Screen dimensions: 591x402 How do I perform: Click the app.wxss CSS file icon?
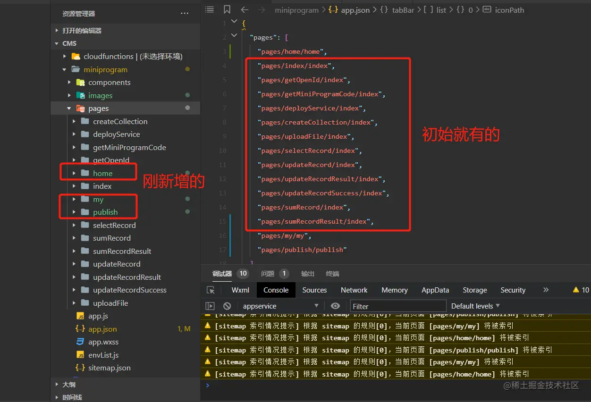(x=80, y=342)
